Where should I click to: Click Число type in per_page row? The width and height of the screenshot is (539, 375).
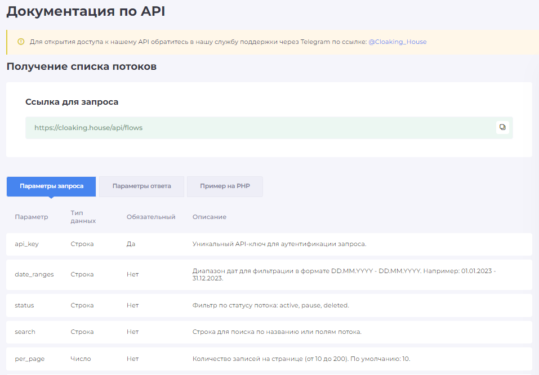point(81,359)
